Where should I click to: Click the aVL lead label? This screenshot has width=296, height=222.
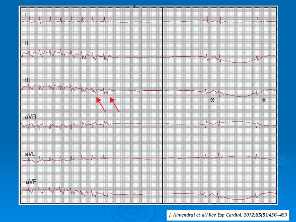(30, 154)
